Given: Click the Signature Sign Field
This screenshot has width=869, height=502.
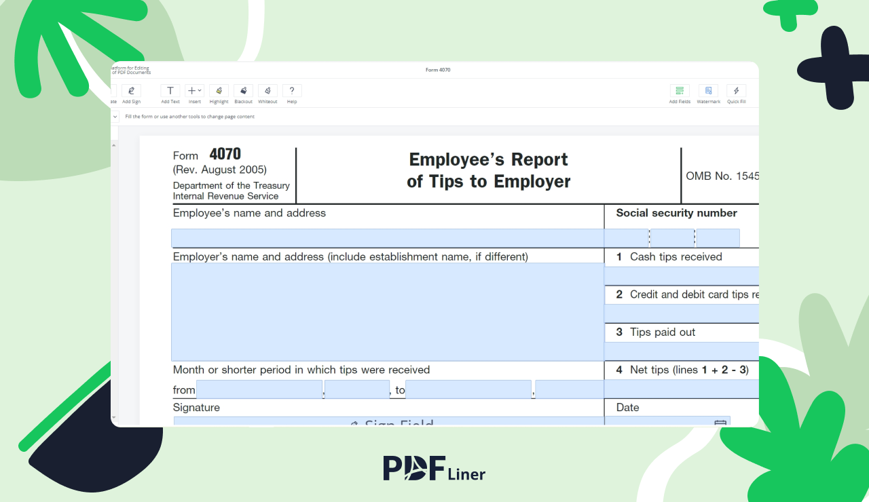Looking at the screenshot, I should 388,422.
